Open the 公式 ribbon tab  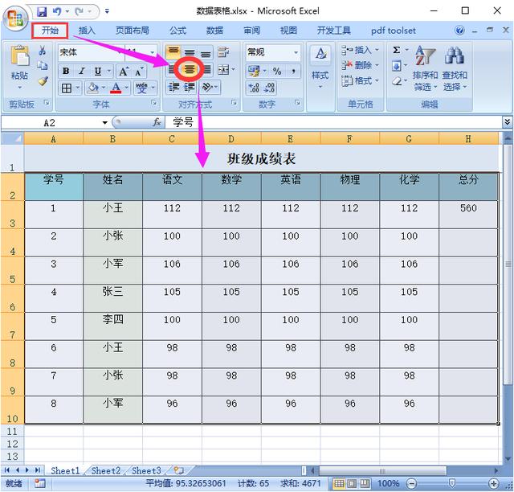pyautogui.click(x=177, y=31)
